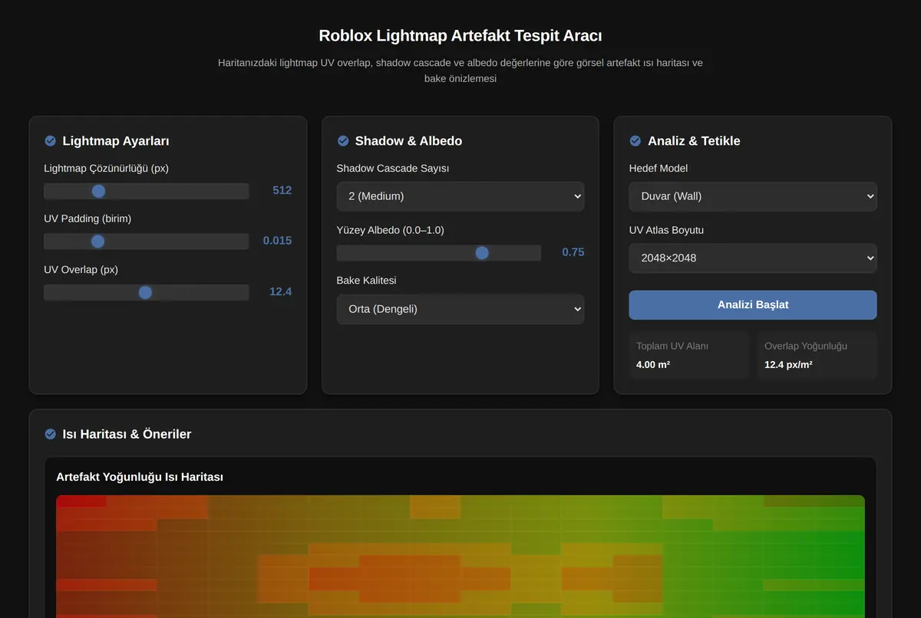Screen dimensions: 921x618
Task: Click the Yüzey Albedo (0.0–1.0) label
Action: (390, 230)
